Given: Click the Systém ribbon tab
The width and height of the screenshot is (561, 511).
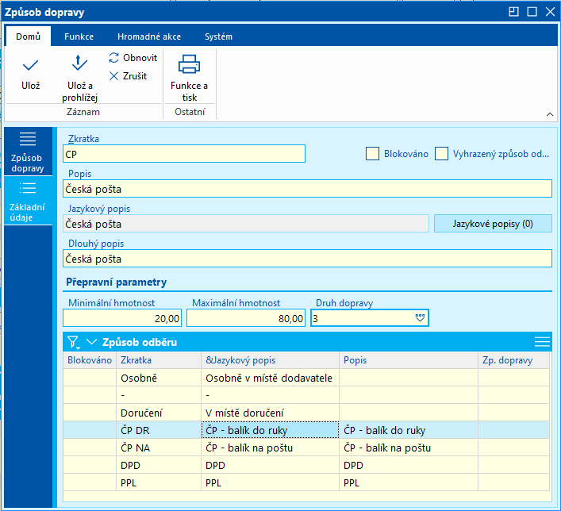Looking at the screenshot, I should point(218,36).
